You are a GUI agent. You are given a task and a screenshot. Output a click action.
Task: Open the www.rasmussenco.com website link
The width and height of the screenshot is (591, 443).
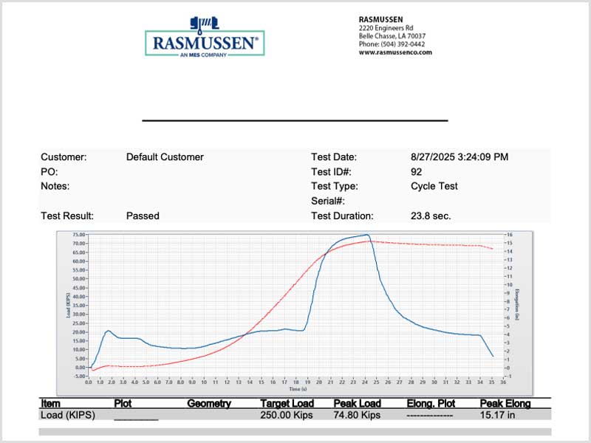(395, 52)
